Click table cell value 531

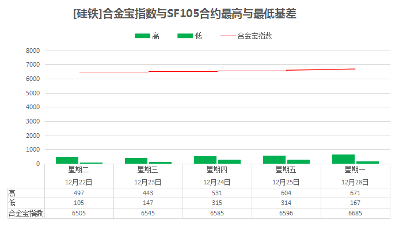(217, 193)
